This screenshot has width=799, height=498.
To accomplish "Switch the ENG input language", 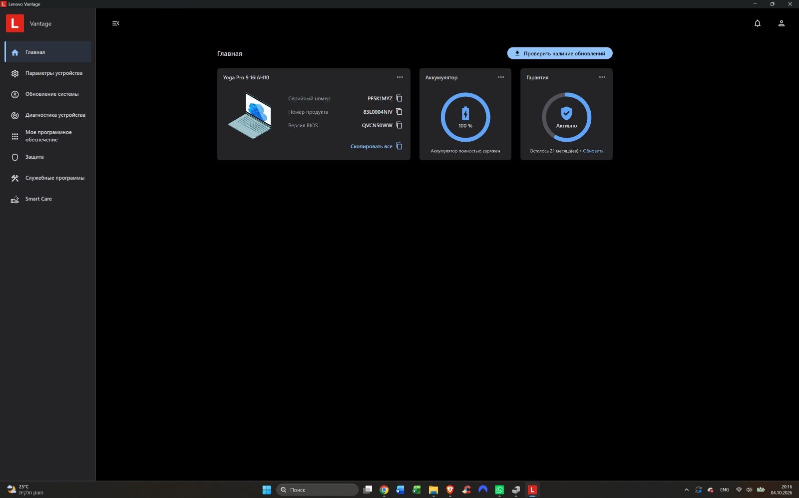I will click(x=725, y=490).
